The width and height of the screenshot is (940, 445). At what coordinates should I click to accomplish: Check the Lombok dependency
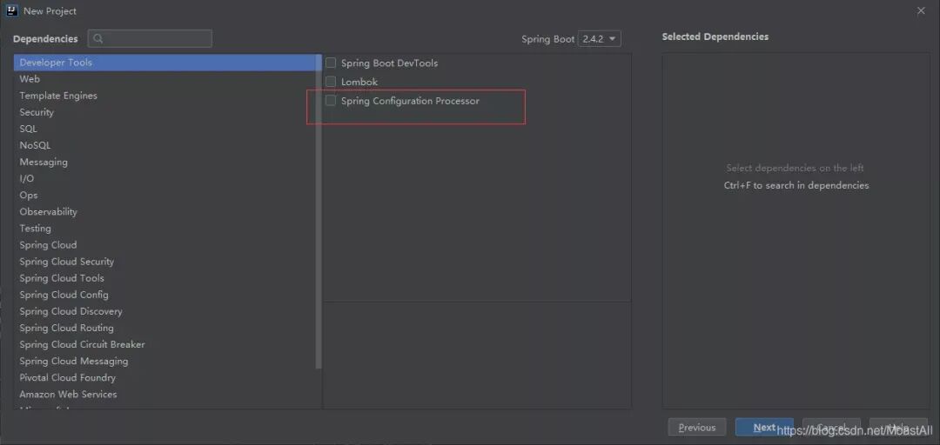coord(331,82)
